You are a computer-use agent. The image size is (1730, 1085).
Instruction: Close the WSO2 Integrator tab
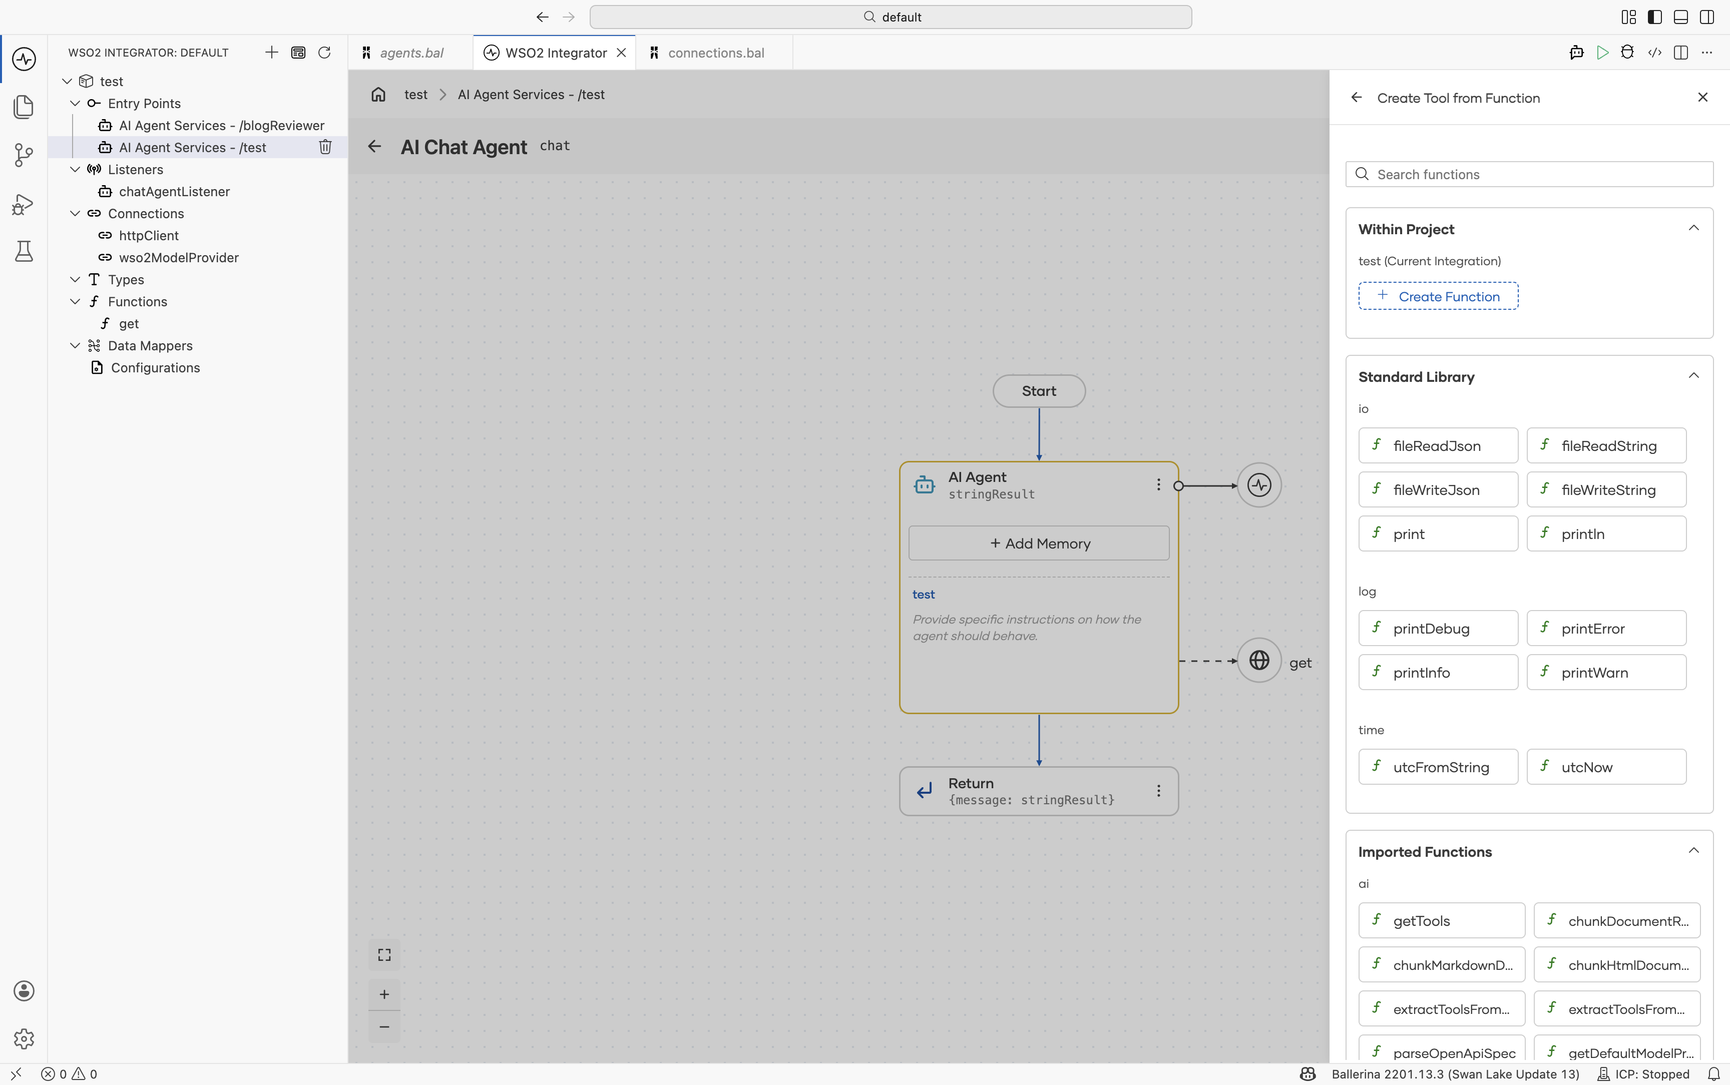[x=621, y=53]
